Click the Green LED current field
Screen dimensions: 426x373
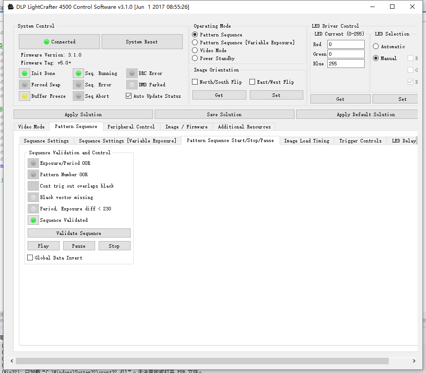click(346, 54)
